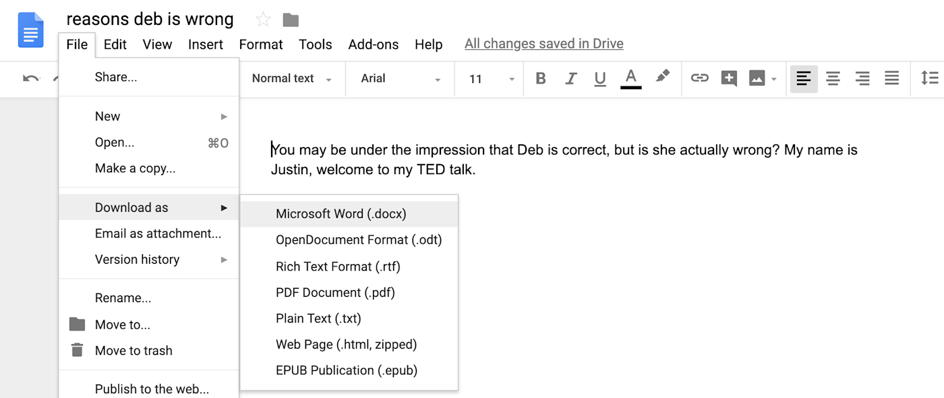Image resolution: width=944 pixels, height=398 pixels.
Task: Choose Rename... in the File menu
Action: pos(149,298)
